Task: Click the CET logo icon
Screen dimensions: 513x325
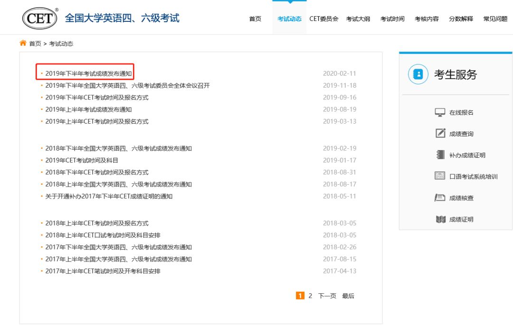Action: (39, 17)
